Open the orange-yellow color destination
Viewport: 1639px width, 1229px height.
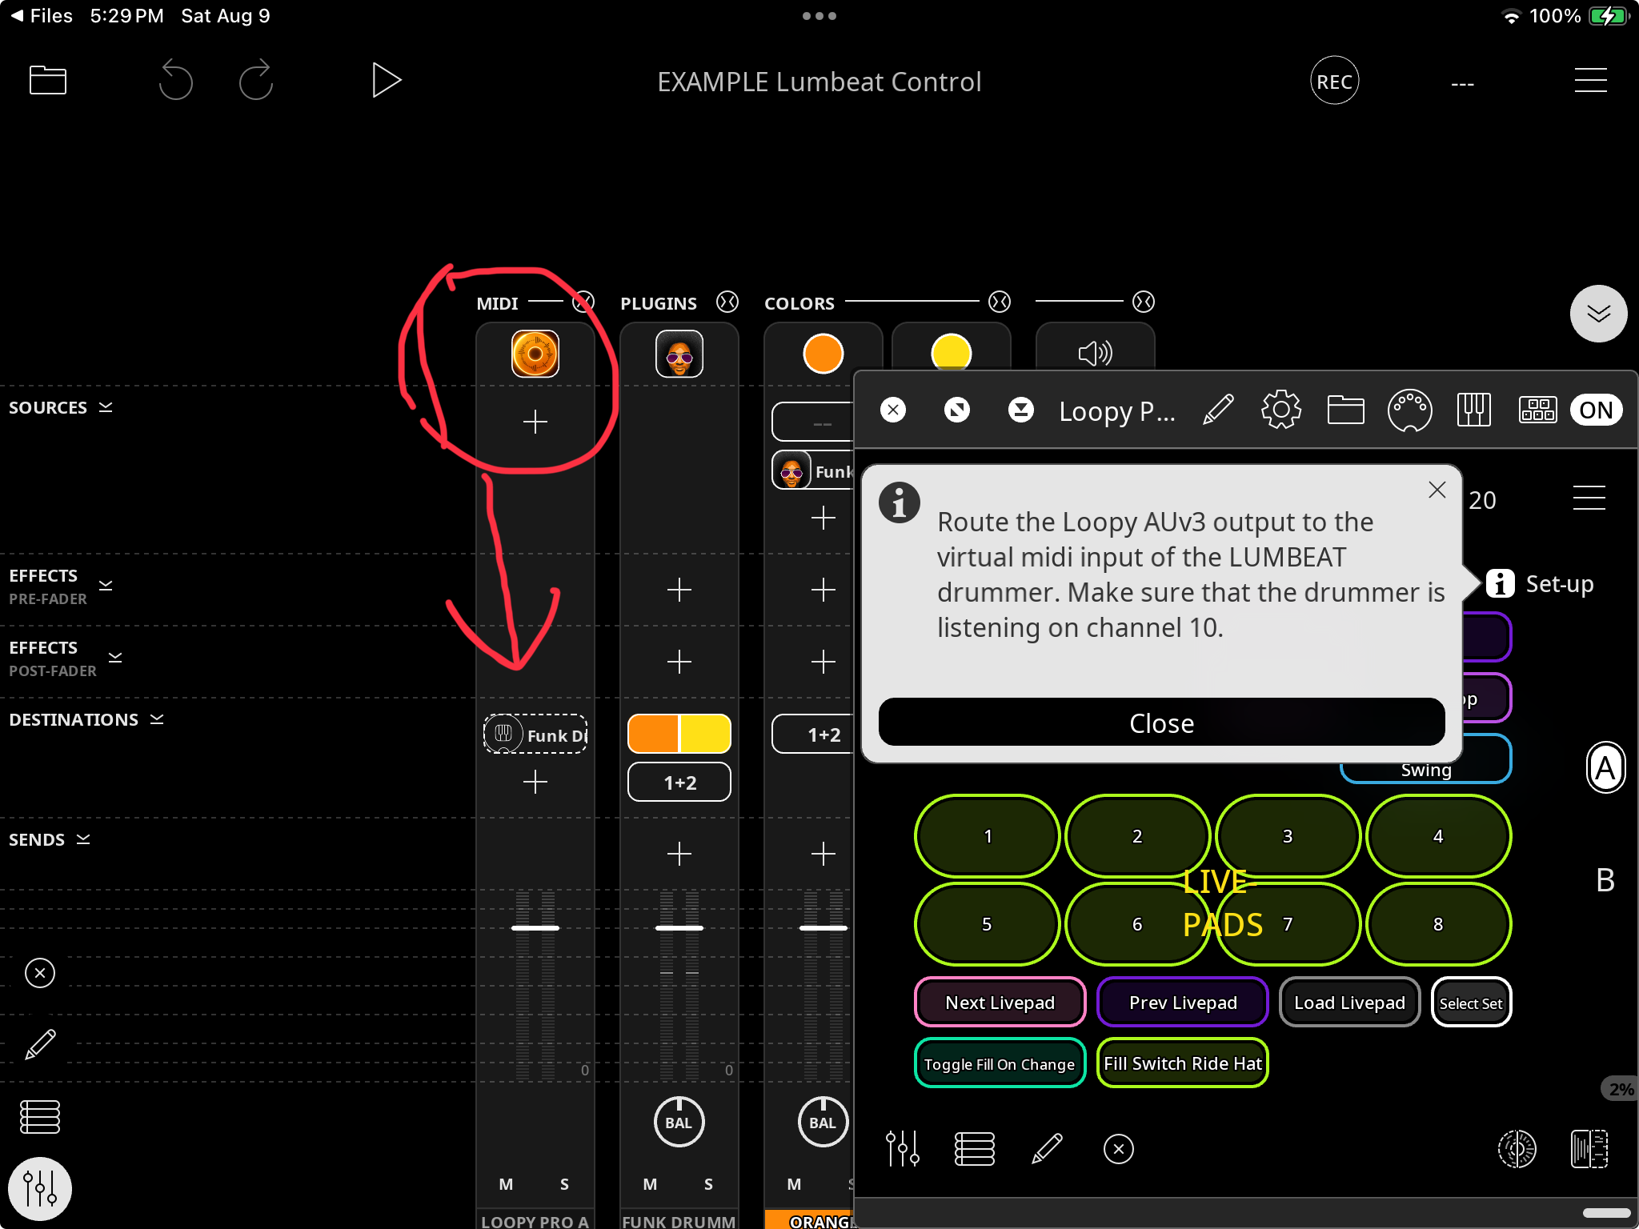tap(679, 734)
